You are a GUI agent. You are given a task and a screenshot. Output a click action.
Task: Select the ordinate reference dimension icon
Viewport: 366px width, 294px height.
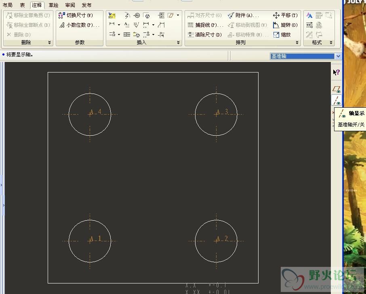click(146, 35)
